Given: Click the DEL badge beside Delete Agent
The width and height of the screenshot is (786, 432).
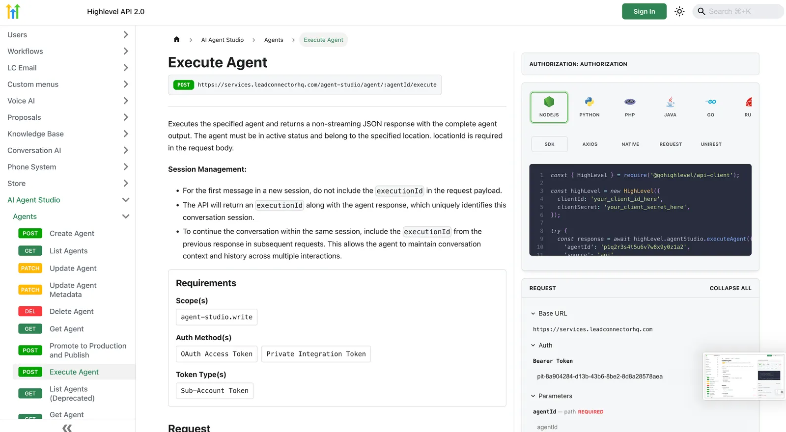Looking at the screenshot, I should 30,312.
